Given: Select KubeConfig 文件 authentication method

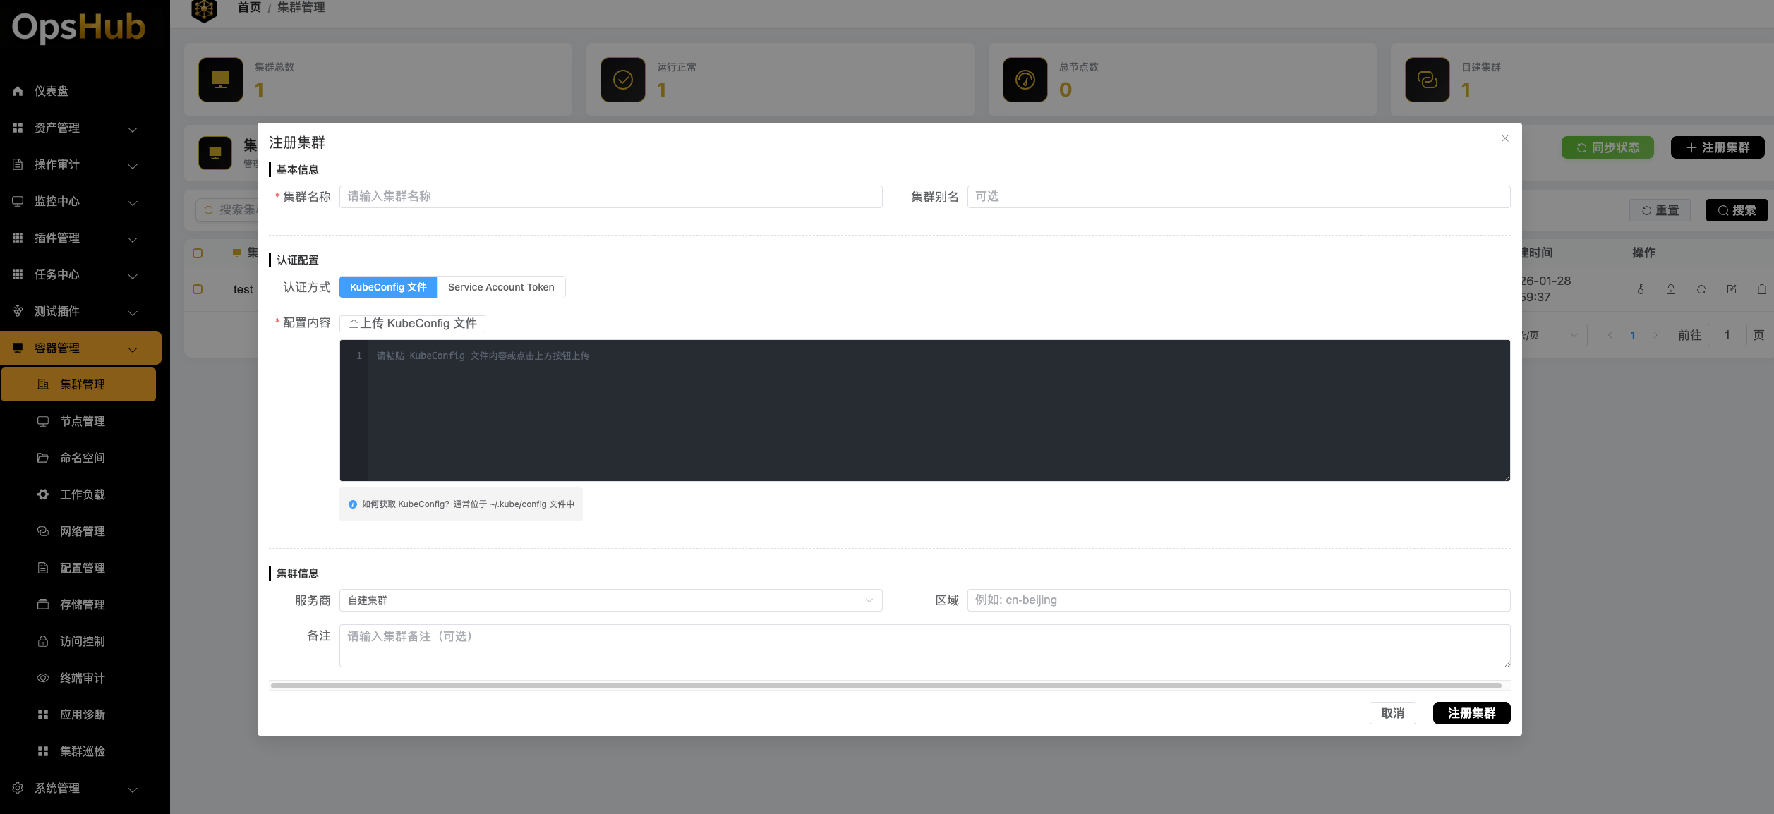Looking at the screenshot, I should click(388, 287).
